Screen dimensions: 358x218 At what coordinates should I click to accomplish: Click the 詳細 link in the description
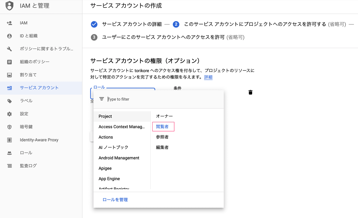pos(208,77)
